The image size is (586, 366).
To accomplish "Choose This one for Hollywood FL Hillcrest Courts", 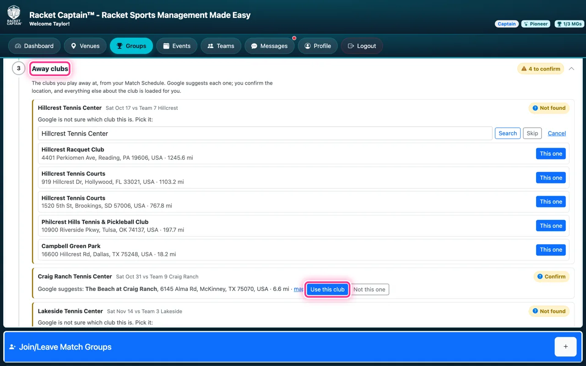I will [x=551, y=178].
